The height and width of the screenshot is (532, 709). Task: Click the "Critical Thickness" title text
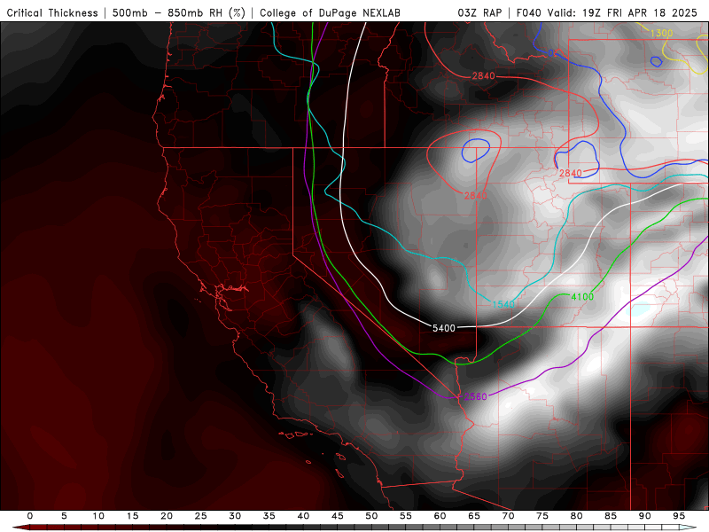(x=52, y=12)
